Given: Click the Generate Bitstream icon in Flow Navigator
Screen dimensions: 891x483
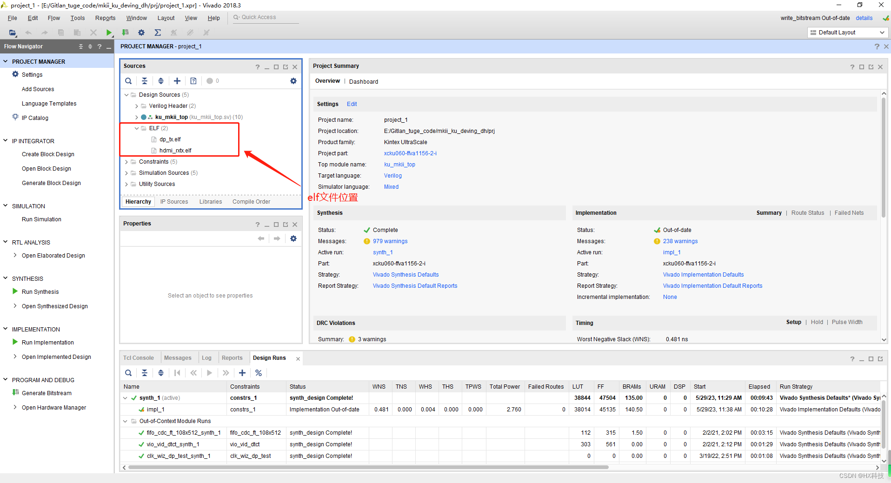Looking at the screenshot, I should coord(15,393).
